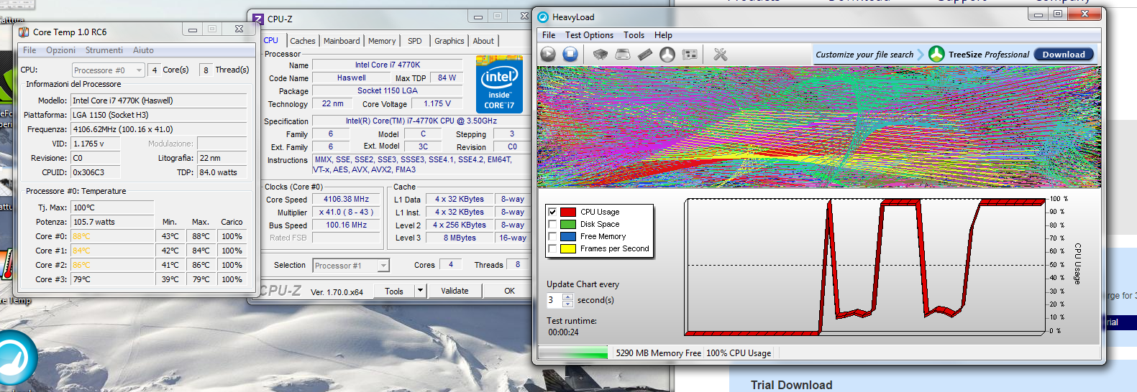Open the Processor #1 selection dropdown in CPU-Z
The width and height of the screenshot is (1137, 392).
tap(351, 266)
